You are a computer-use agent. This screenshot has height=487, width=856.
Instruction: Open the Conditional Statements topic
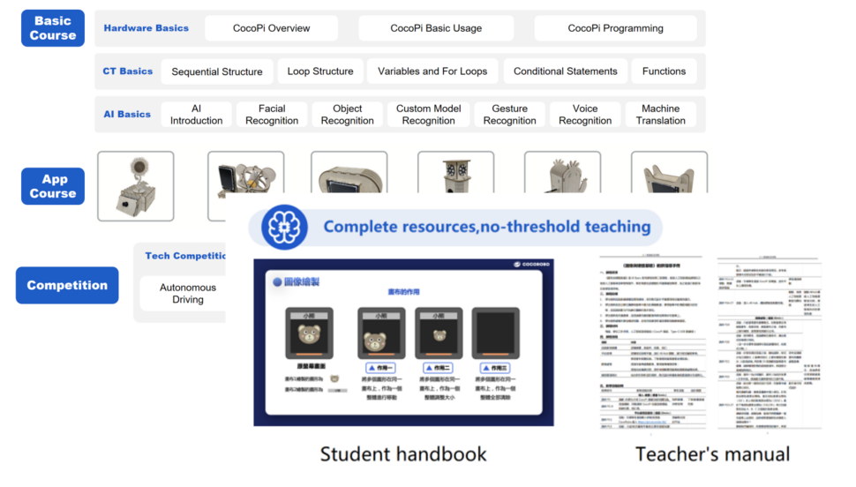565,71
